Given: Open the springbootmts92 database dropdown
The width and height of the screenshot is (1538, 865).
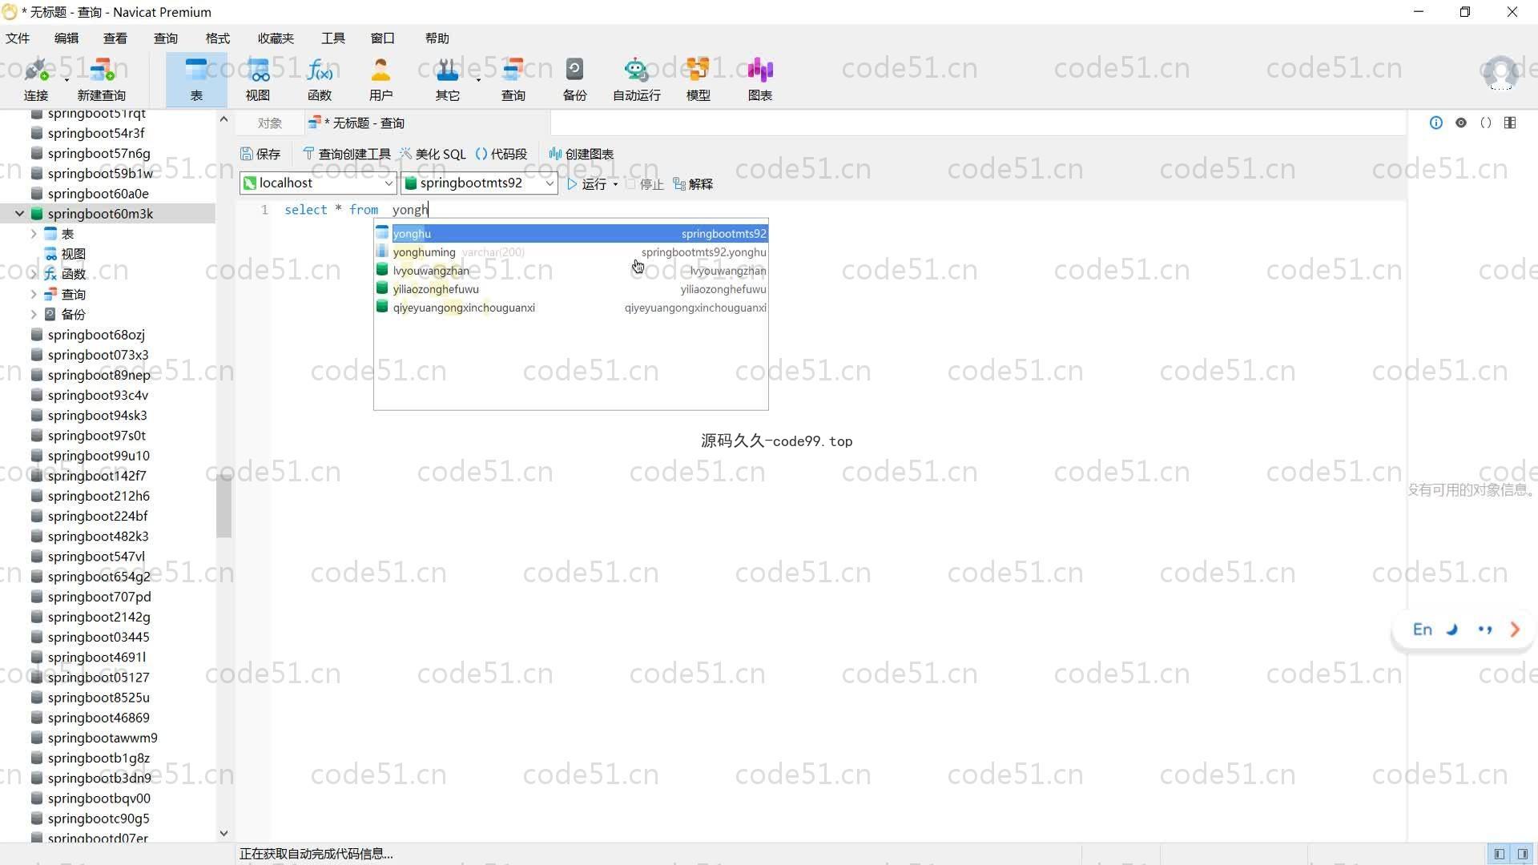Looking at the screenshot, I should (479, 183).
